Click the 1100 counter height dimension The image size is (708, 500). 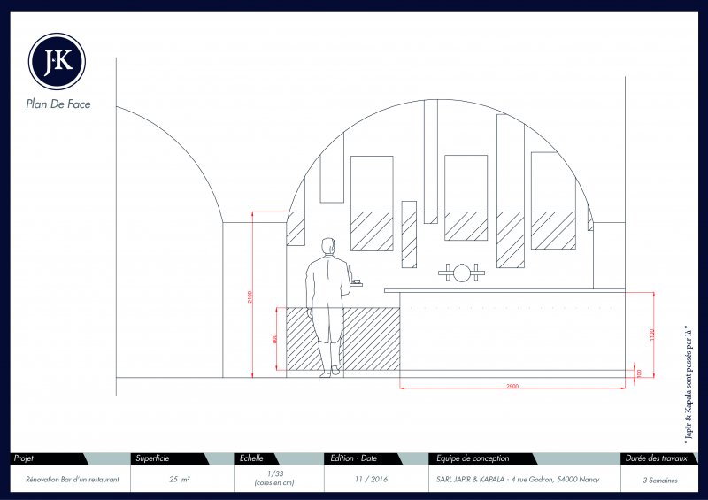[x=650, y=335]
